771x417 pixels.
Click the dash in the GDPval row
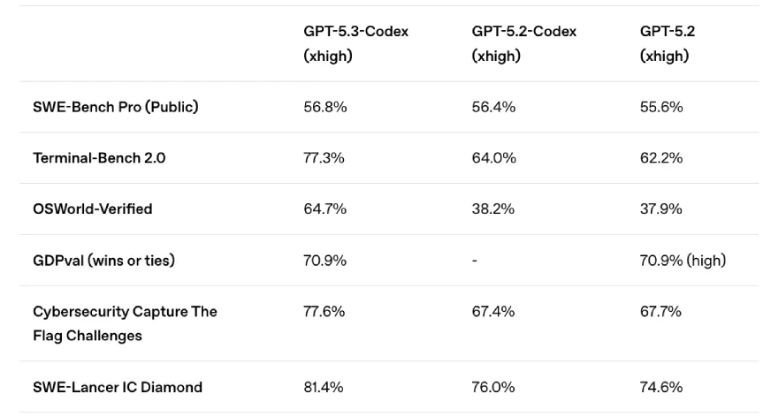[475, 261]
